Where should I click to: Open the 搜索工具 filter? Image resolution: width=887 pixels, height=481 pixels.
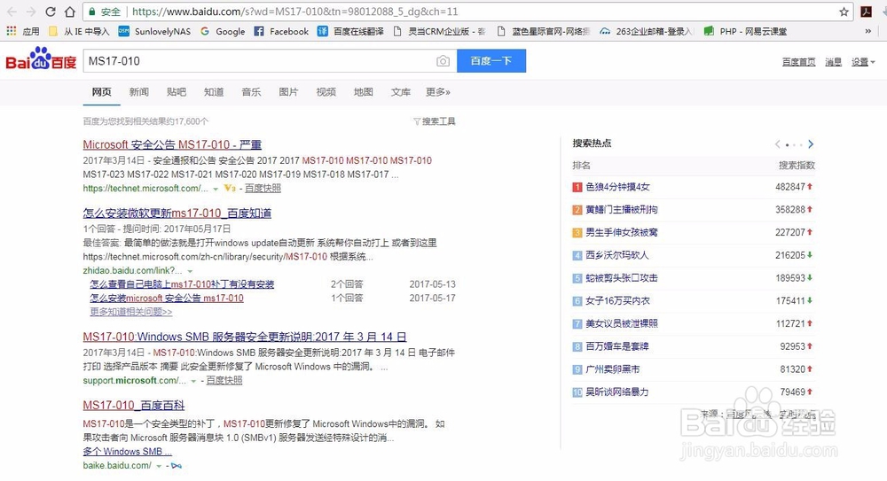(434, 121)
